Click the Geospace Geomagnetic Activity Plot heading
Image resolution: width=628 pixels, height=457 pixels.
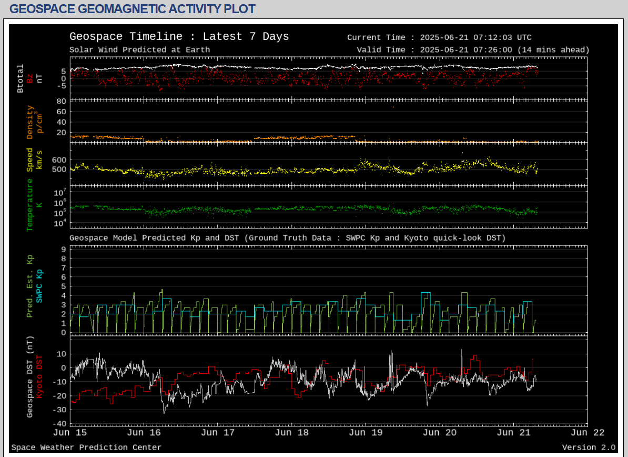[x=133, y=9]
